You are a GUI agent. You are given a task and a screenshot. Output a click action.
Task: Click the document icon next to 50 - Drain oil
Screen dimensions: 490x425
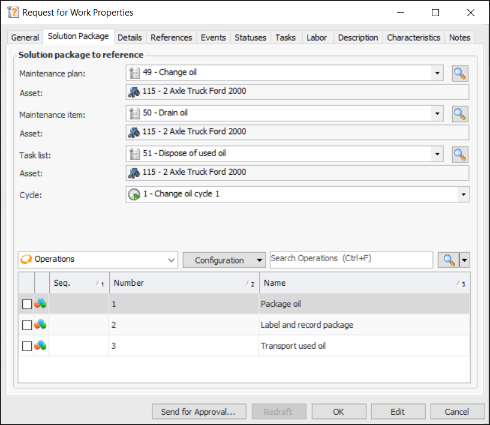[135, 113]
